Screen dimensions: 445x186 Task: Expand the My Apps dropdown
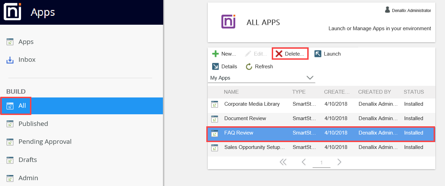click(x=310, y=78)
